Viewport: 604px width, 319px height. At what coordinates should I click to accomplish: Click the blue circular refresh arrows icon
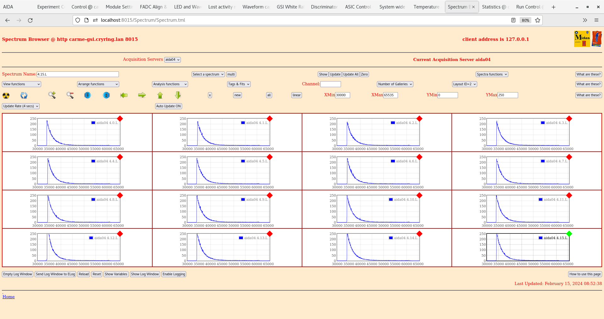[x=24, y=95]
